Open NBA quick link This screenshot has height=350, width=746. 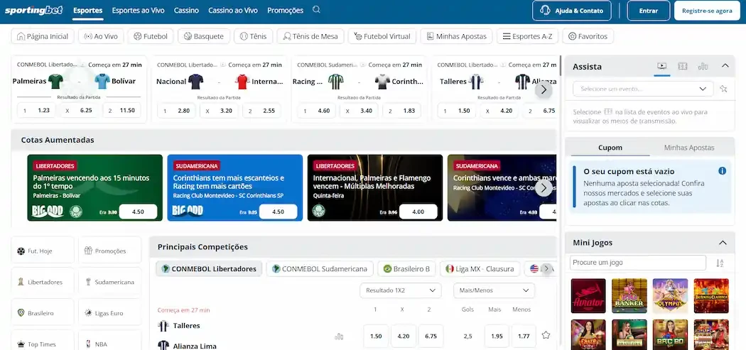point(110,341)
